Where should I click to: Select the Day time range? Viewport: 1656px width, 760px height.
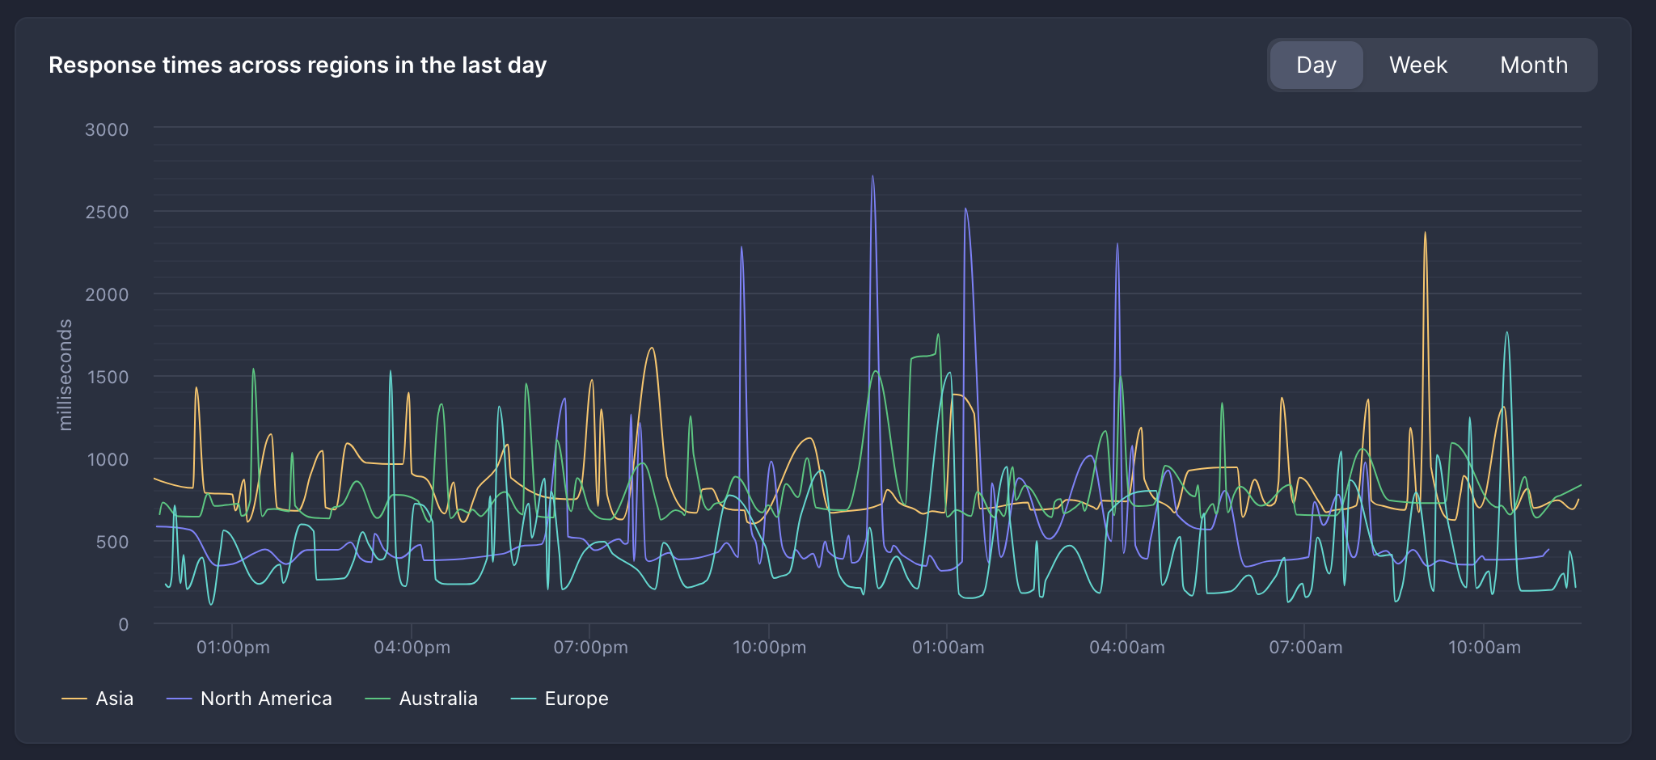tap(1316, 65)
